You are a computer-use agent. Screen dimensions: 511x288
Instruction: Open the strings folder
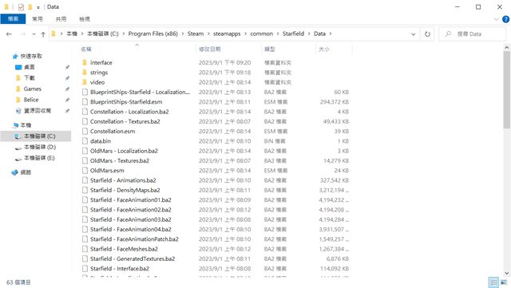tap(99, 73)
